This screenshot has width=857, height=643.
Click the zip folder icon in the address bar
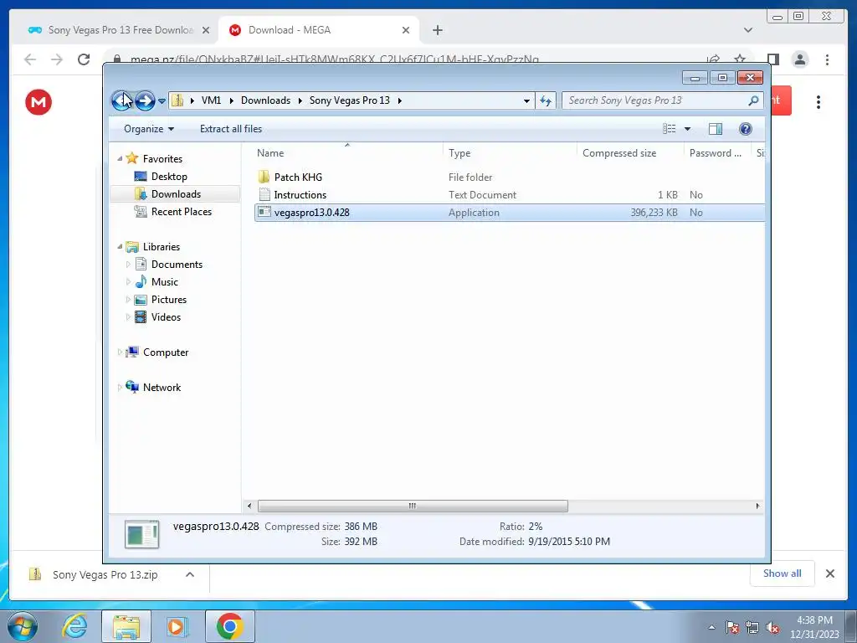(177, 100)
